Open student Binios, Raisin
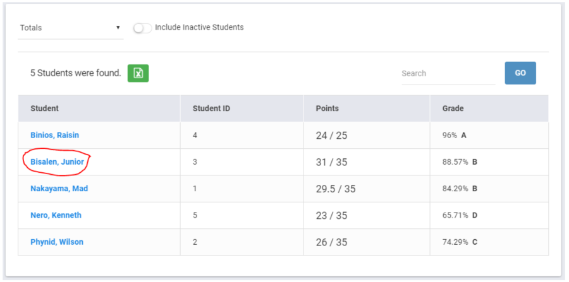The width and height of the screenshot is (569, 282). pyautogui.click(x=54, y=135)
